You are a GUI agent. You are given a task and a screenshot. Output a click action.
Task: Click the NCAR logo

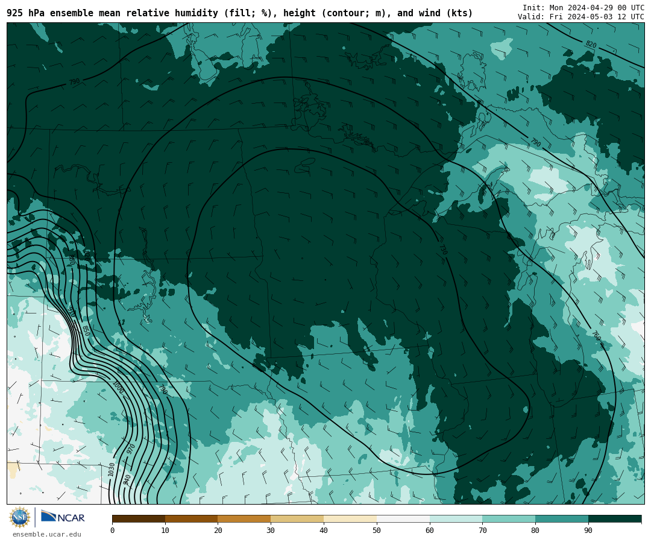[x=63, y=517]
